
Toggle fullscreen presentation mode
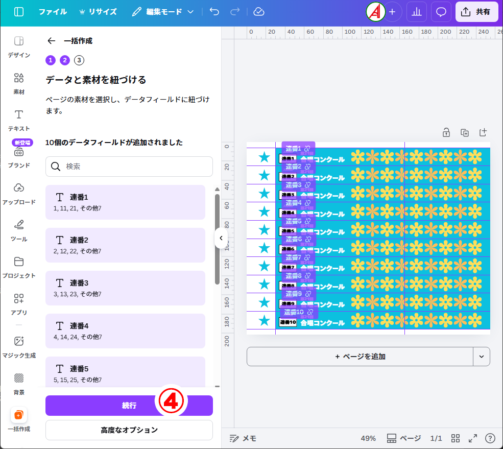(473, 438)
